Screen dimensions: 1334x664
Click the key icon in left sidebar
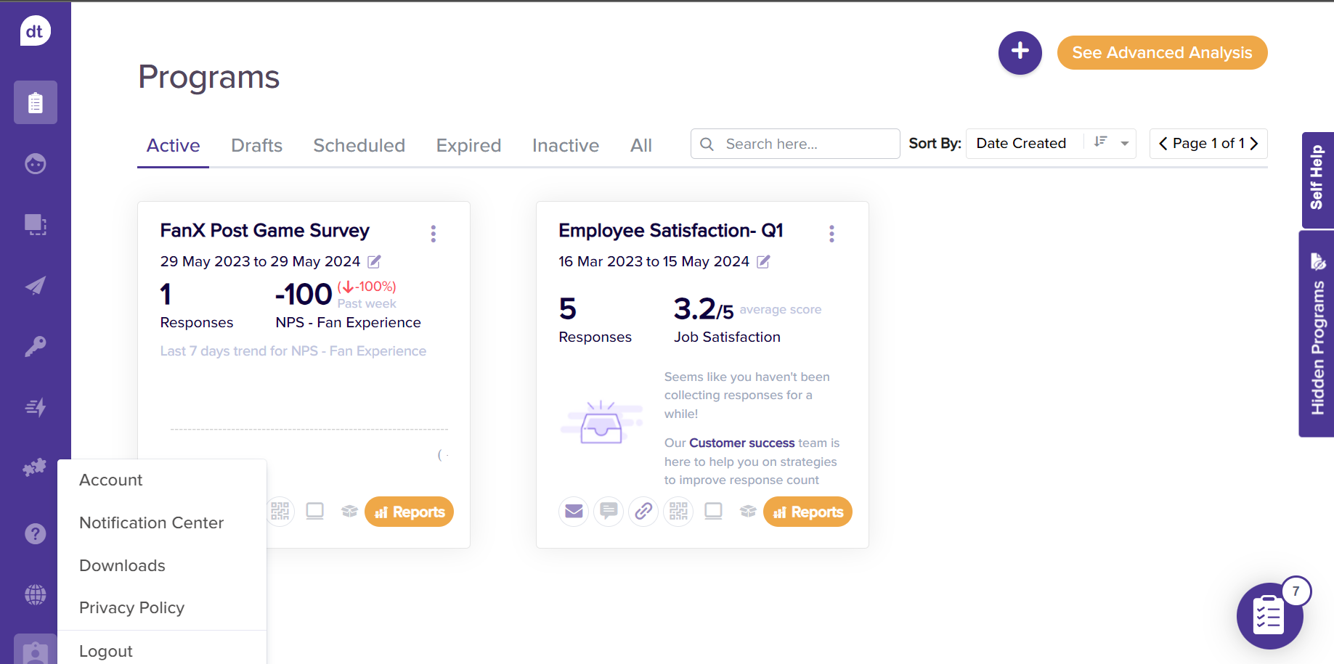pyautogui.click(x=35, y=346)
